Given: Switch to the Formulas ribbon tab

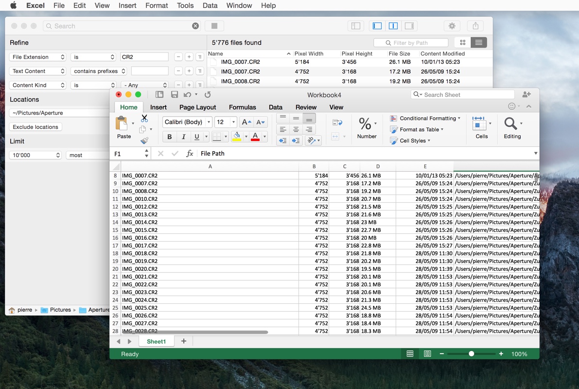Looking at the screenshot, I should click(x=242, y=107).
